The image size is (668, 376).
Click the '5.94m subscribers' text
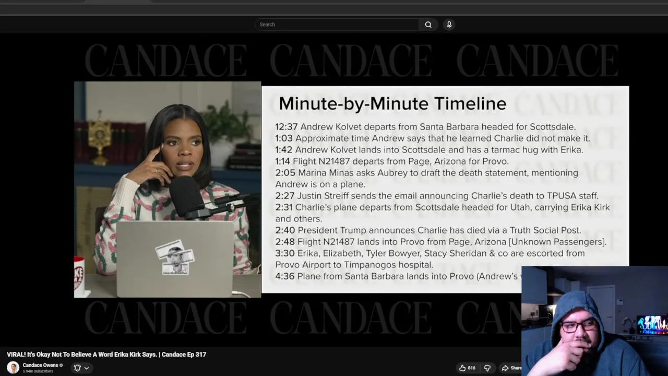[x=38, y=371]
